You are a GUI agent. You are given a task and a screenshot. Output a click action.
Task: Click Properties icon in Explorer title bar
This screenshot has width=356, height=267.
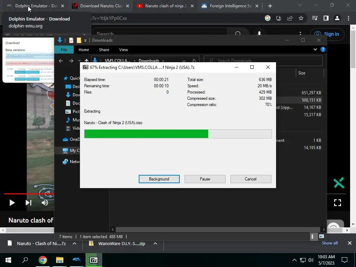coord(71,40)
